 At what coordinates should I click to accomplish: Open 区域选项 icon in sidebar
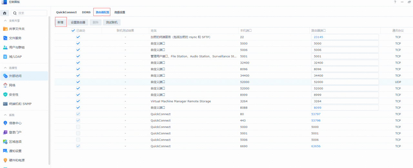click(x=5, y=142)
